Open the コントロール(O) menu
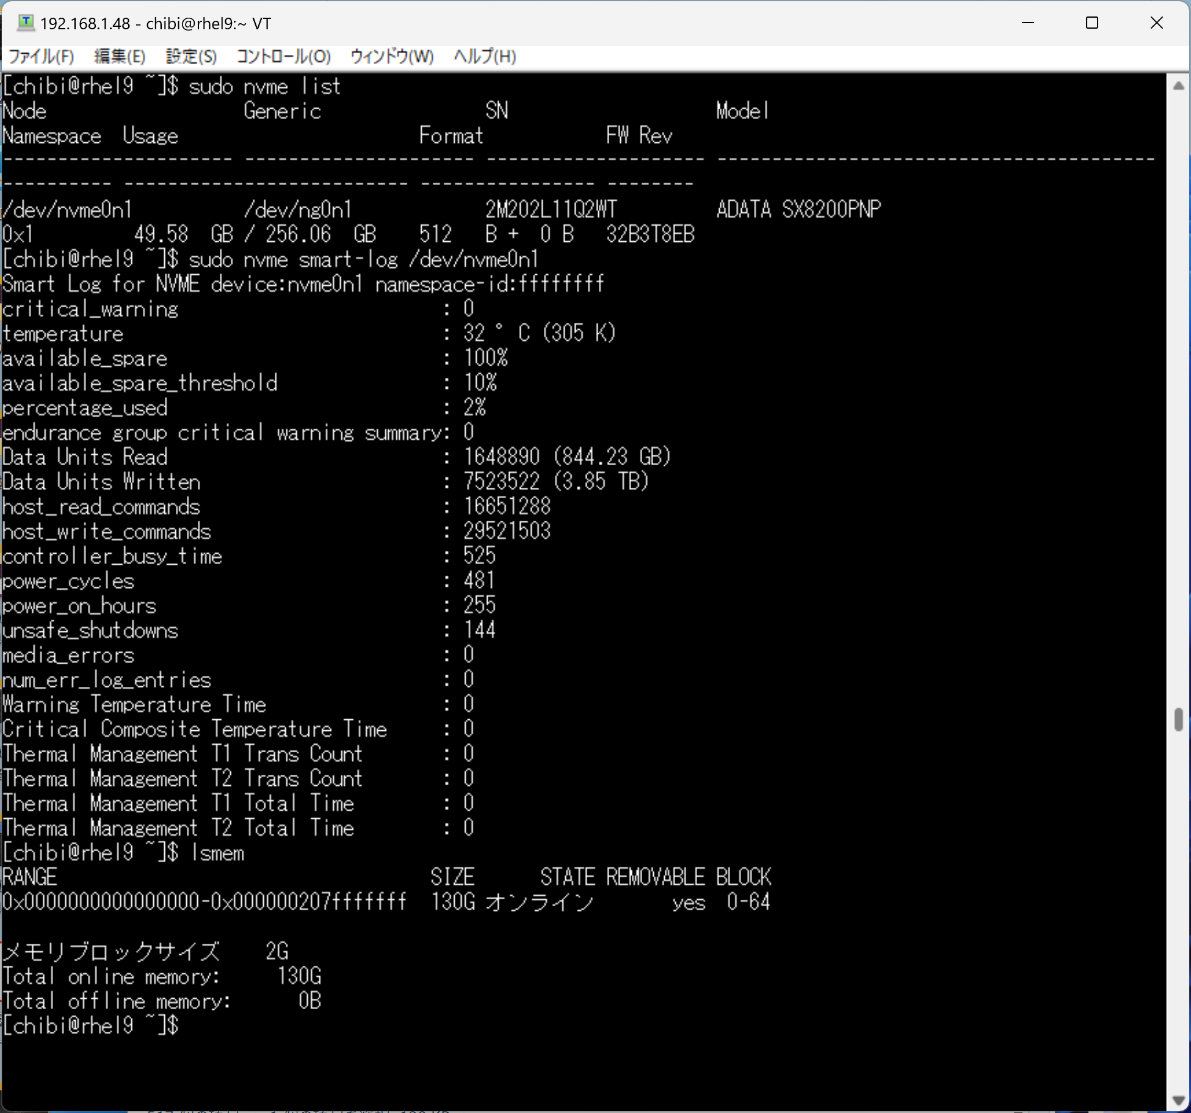This screenshot has height=1113, width=1191. pyautogui.click(x=284, y=57)
